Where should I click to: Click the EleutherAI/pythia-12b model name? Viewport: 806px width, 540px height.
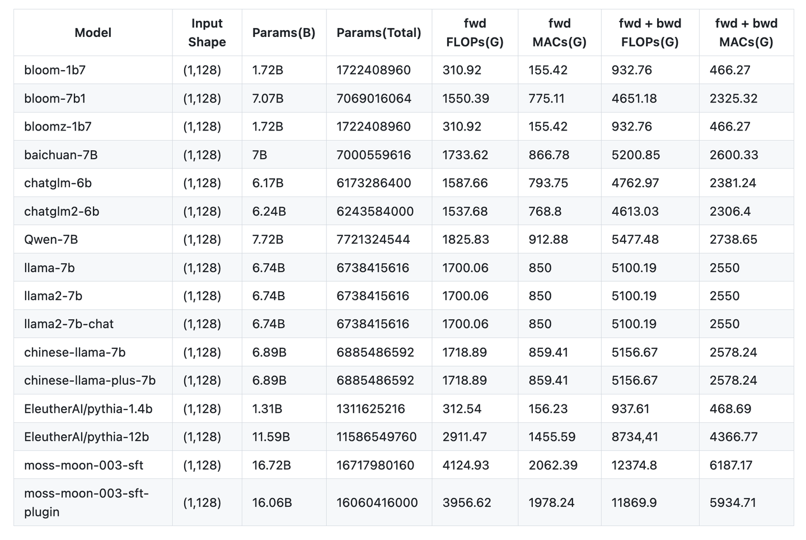click(87, 437)
